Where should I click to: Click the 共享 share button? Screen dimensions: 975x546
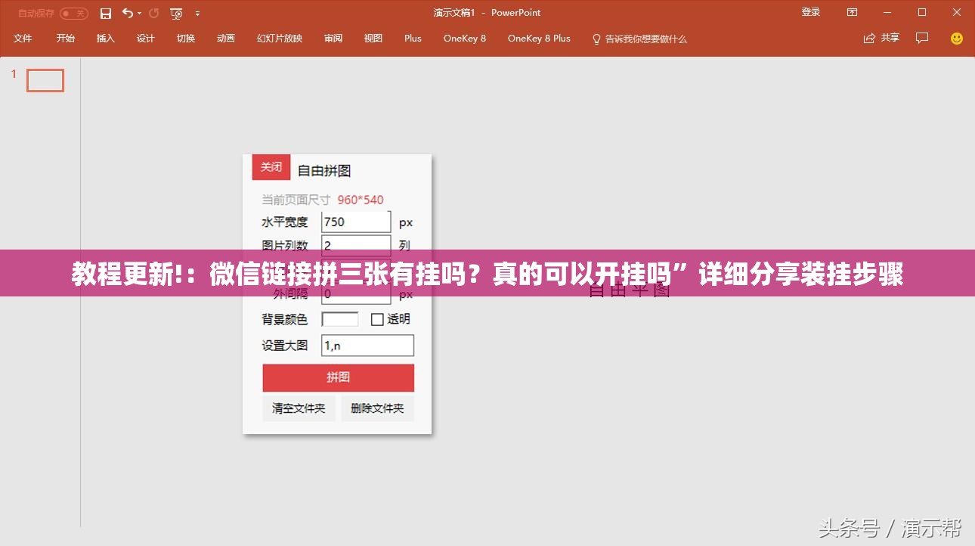tap(881, 38)
